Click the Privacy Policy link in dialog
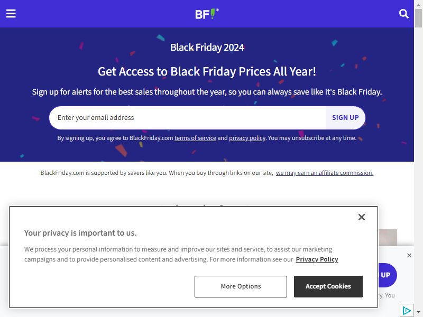This screenshot has width=423, height=317. click(x=317, y=259)
